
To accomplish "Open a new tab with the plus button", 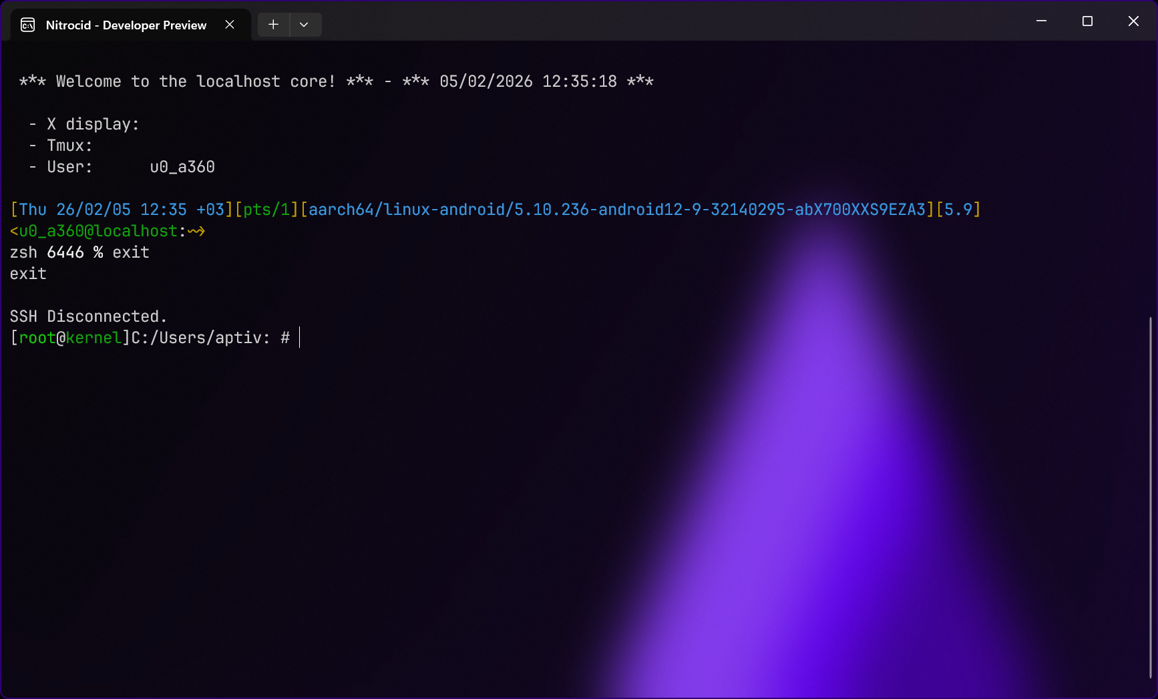I will pos(273,25).
